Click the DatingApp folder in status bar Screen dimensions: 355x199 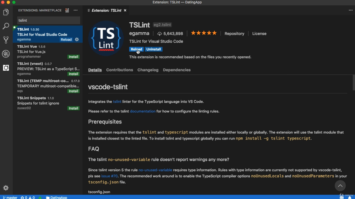(56, 198)
